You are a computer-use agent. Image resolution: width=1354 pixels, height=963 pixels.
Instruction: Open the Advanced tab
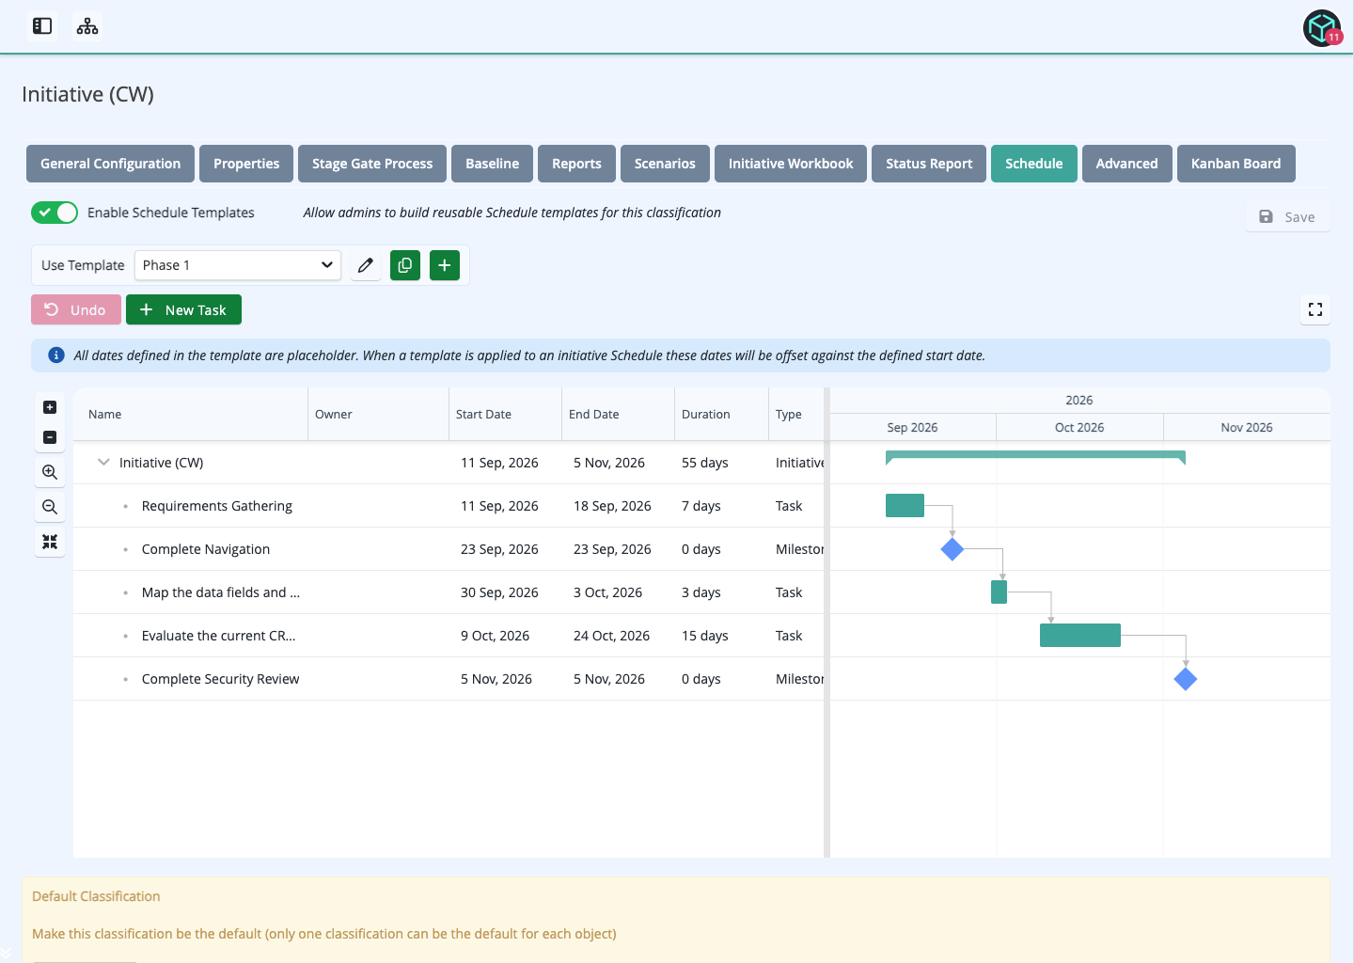(1126, 164)
